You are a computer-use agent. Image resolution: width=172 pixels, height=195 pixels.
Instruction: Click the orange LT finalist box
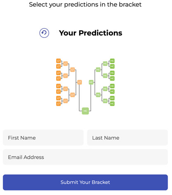80,82
